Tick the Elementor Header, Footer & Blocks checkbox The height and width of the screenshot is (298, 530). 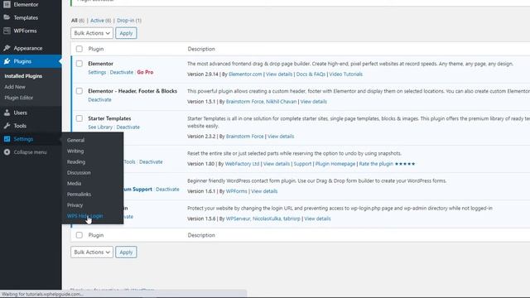click(79, 91)
